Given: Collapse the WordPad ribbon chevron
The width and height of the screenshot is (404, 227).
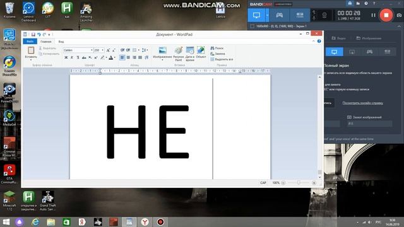Looking at the screenshot, I should [x=313, y=41].
